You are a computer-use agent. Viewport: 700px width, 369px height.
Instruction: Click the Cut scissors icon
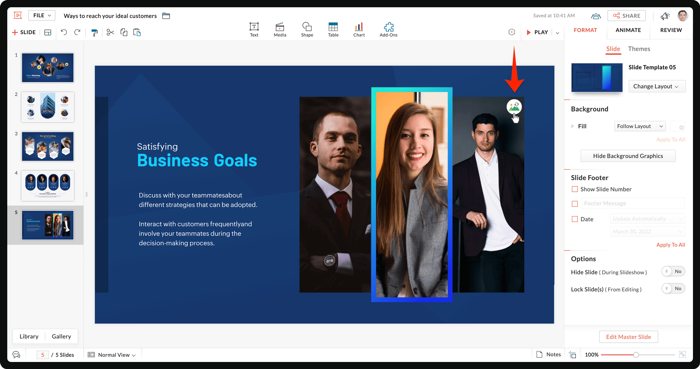[110, 32]
